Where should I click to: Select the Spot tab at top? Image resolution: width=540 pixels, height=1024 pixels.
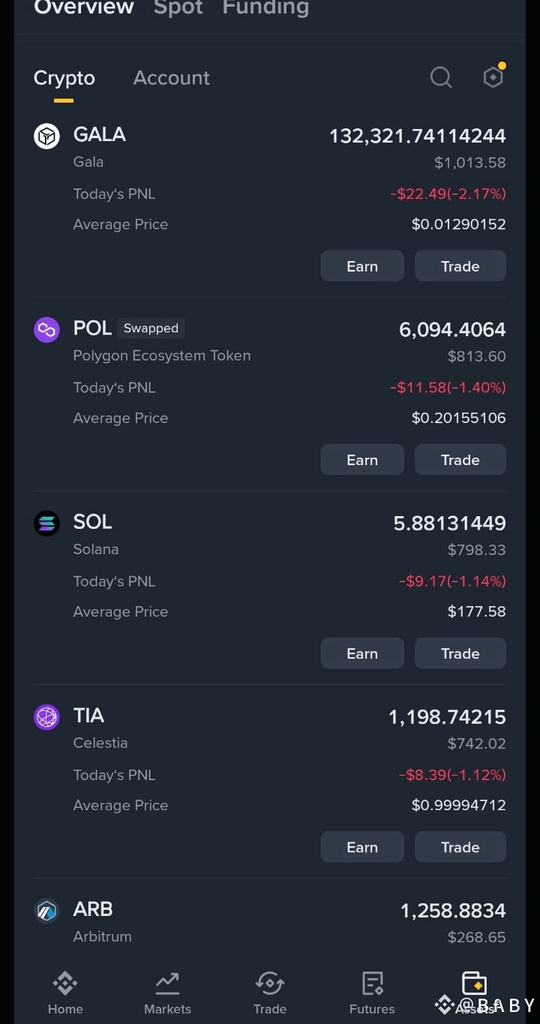coord(178,8)
